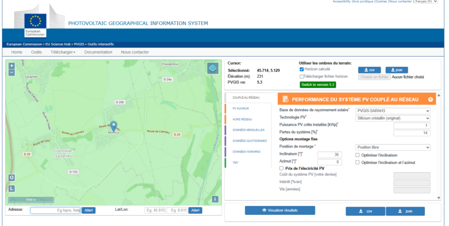
Task: Click the Adresse input field
Action: point(55,210)
